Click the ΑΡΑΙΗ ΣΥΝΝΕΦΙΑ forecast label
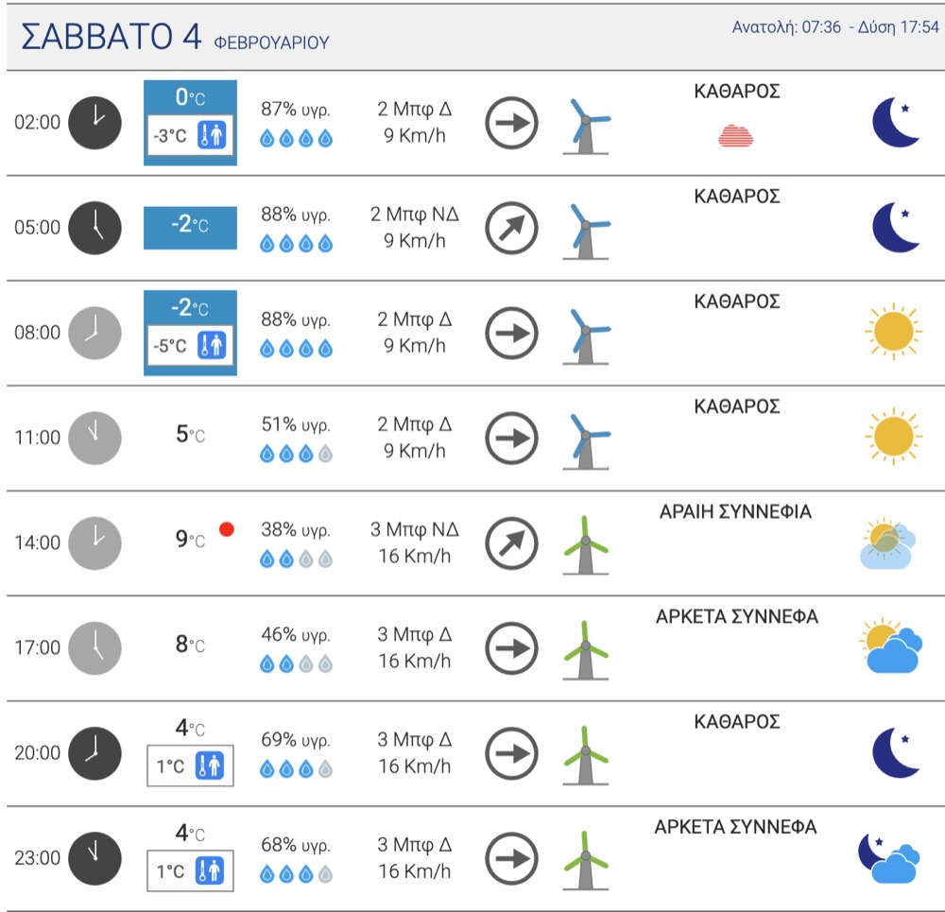 coord(735,511)
